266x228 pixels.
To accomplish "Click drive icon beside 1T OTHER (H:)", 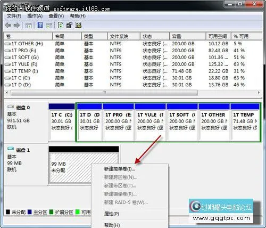I will pyautogui.click(x=7, y=44).
